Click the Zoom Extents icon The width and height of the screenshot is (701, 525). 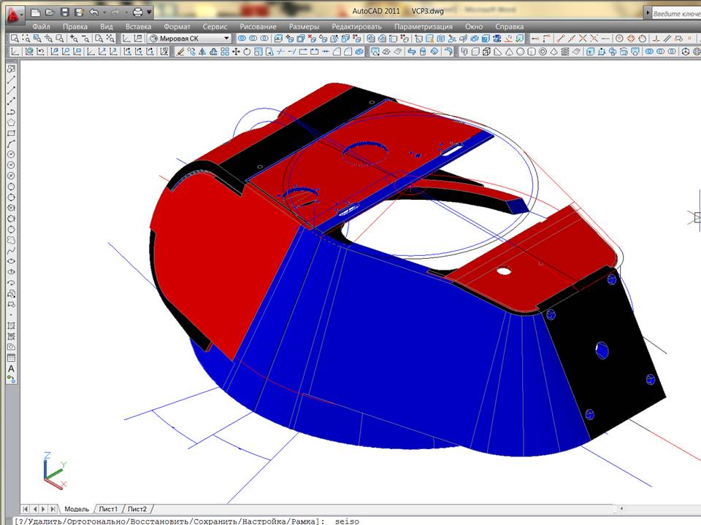coord(110,39)
